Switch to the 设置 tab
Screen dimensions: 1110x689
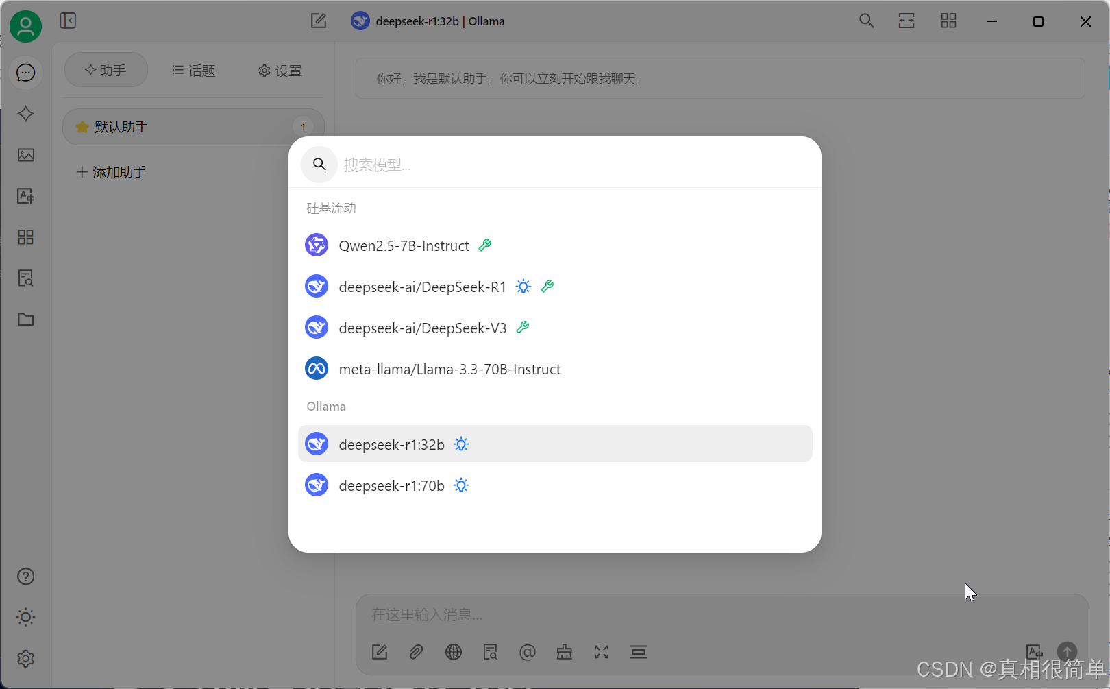click(x=280, y=70)
